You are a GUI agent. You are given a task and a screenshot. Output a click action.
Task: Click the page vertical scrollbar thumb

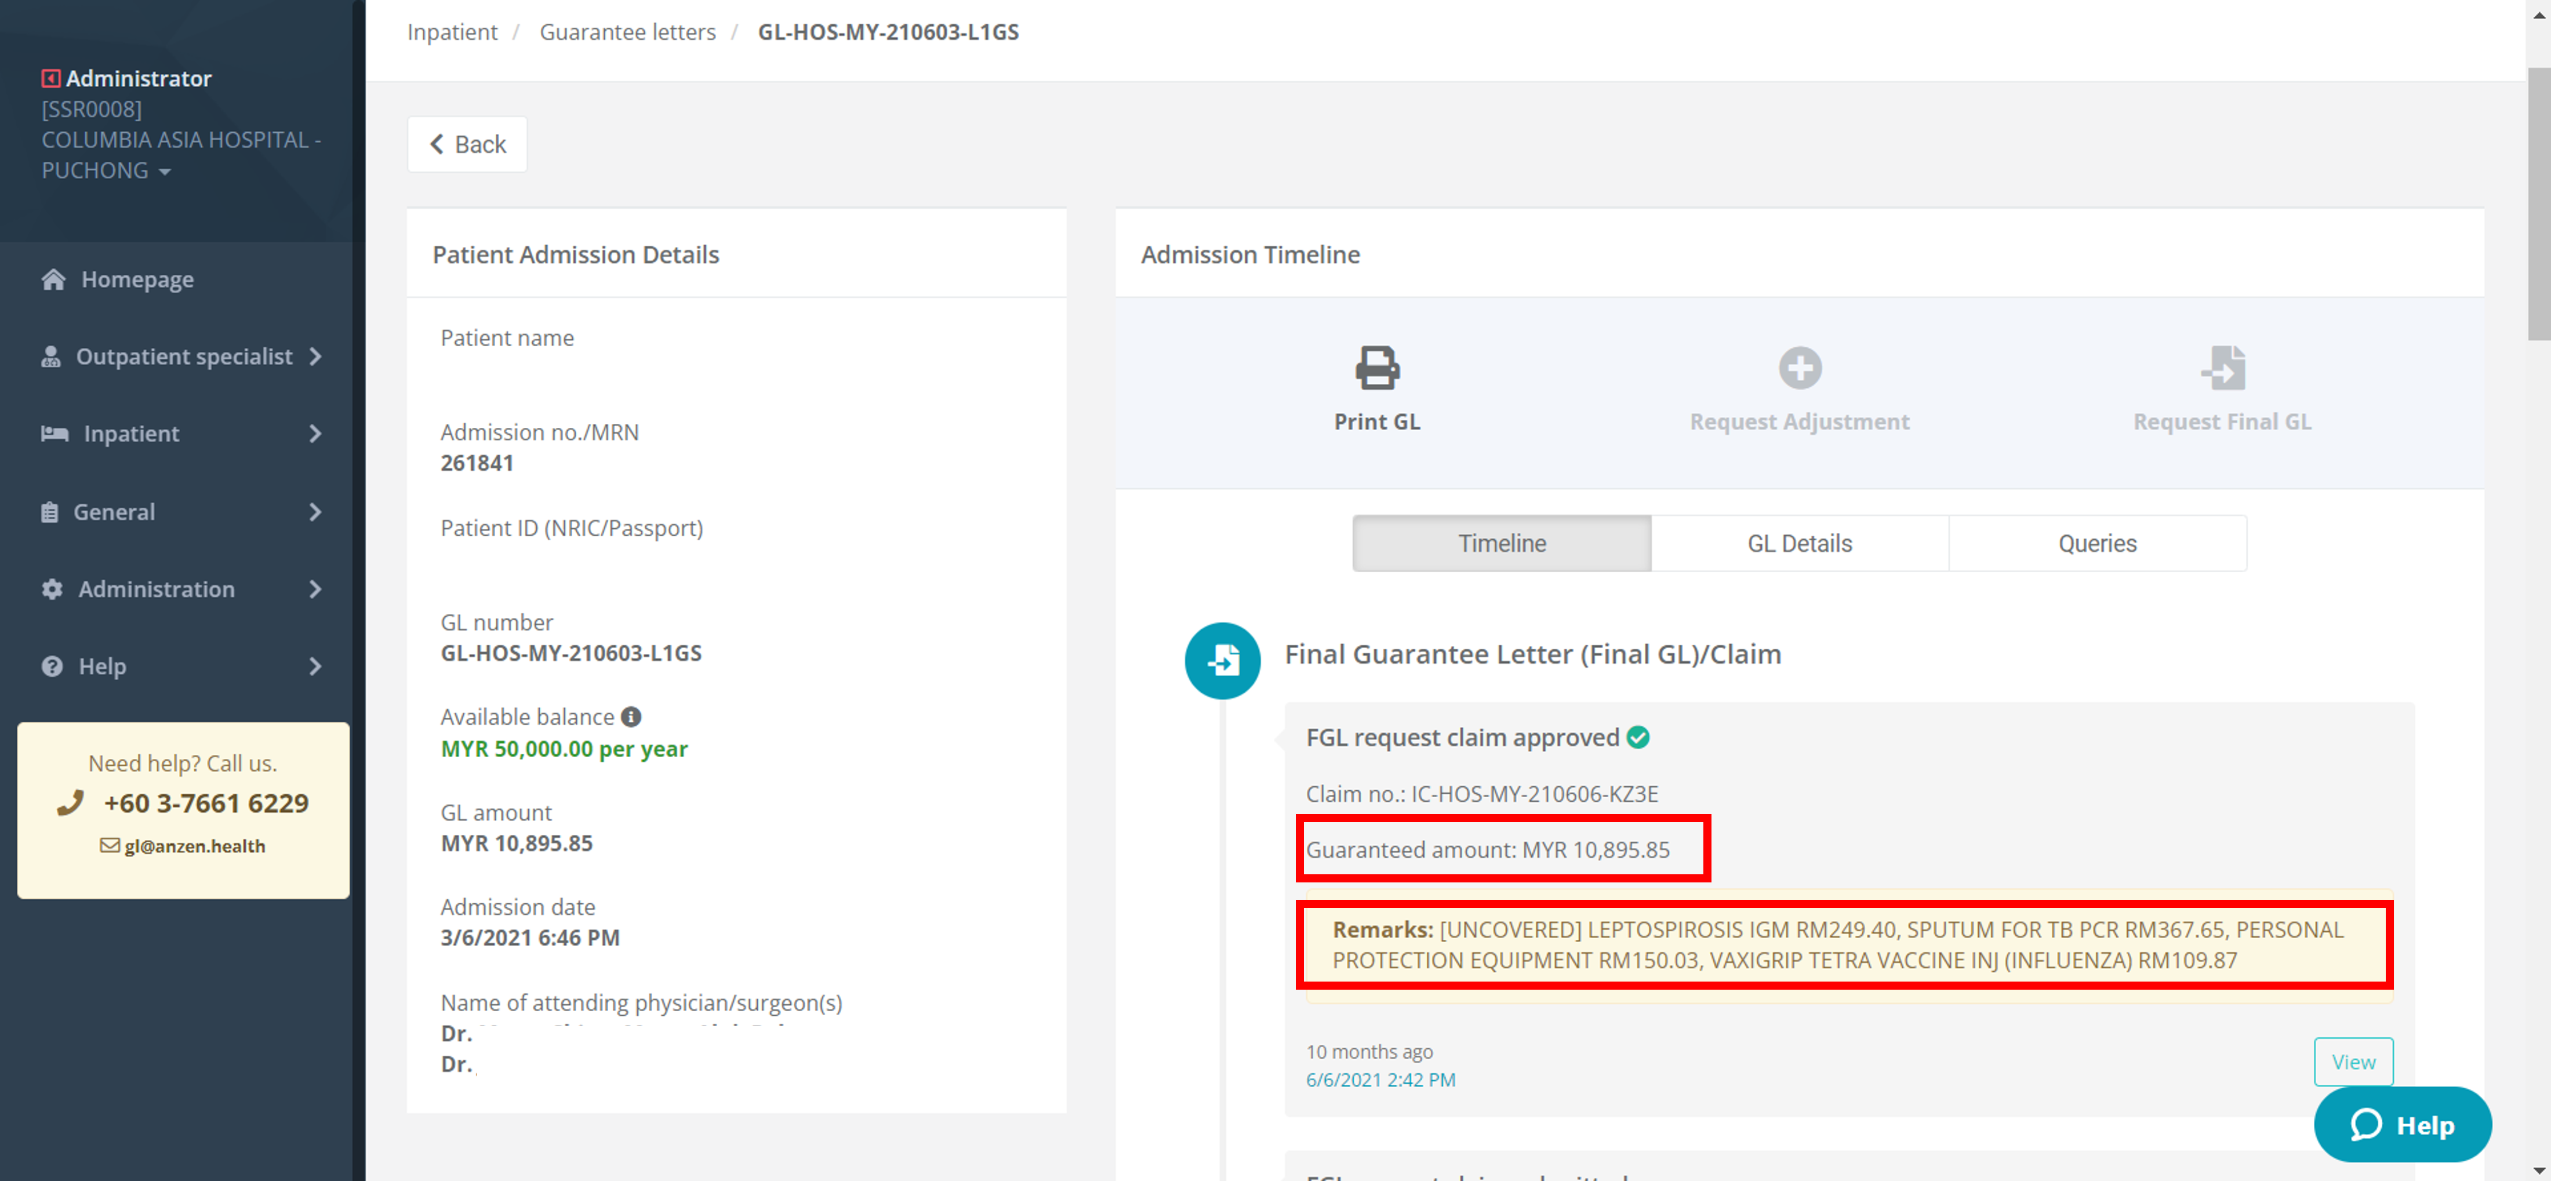(x=2539, y=203)
